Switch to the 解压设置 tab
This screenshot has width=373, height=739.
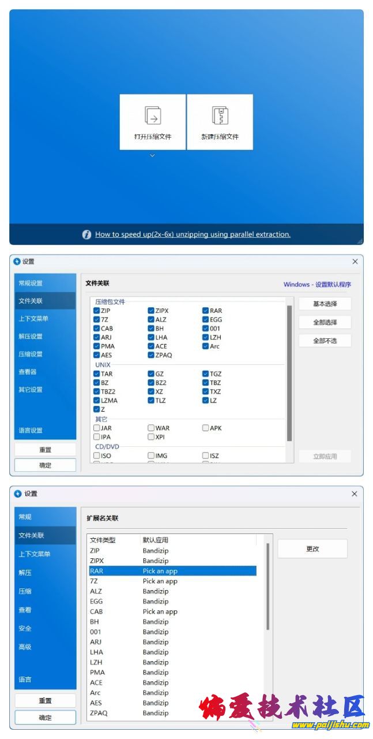pyautogui.click(x=31, y=337)
